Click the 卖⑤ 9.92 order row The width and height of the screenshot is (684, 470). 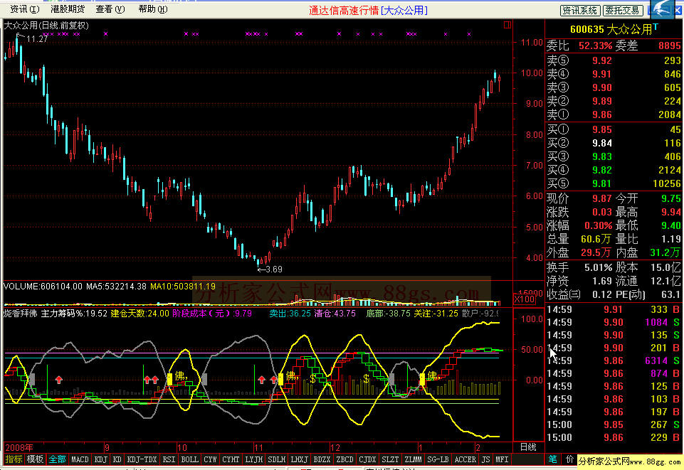(614, 60)
